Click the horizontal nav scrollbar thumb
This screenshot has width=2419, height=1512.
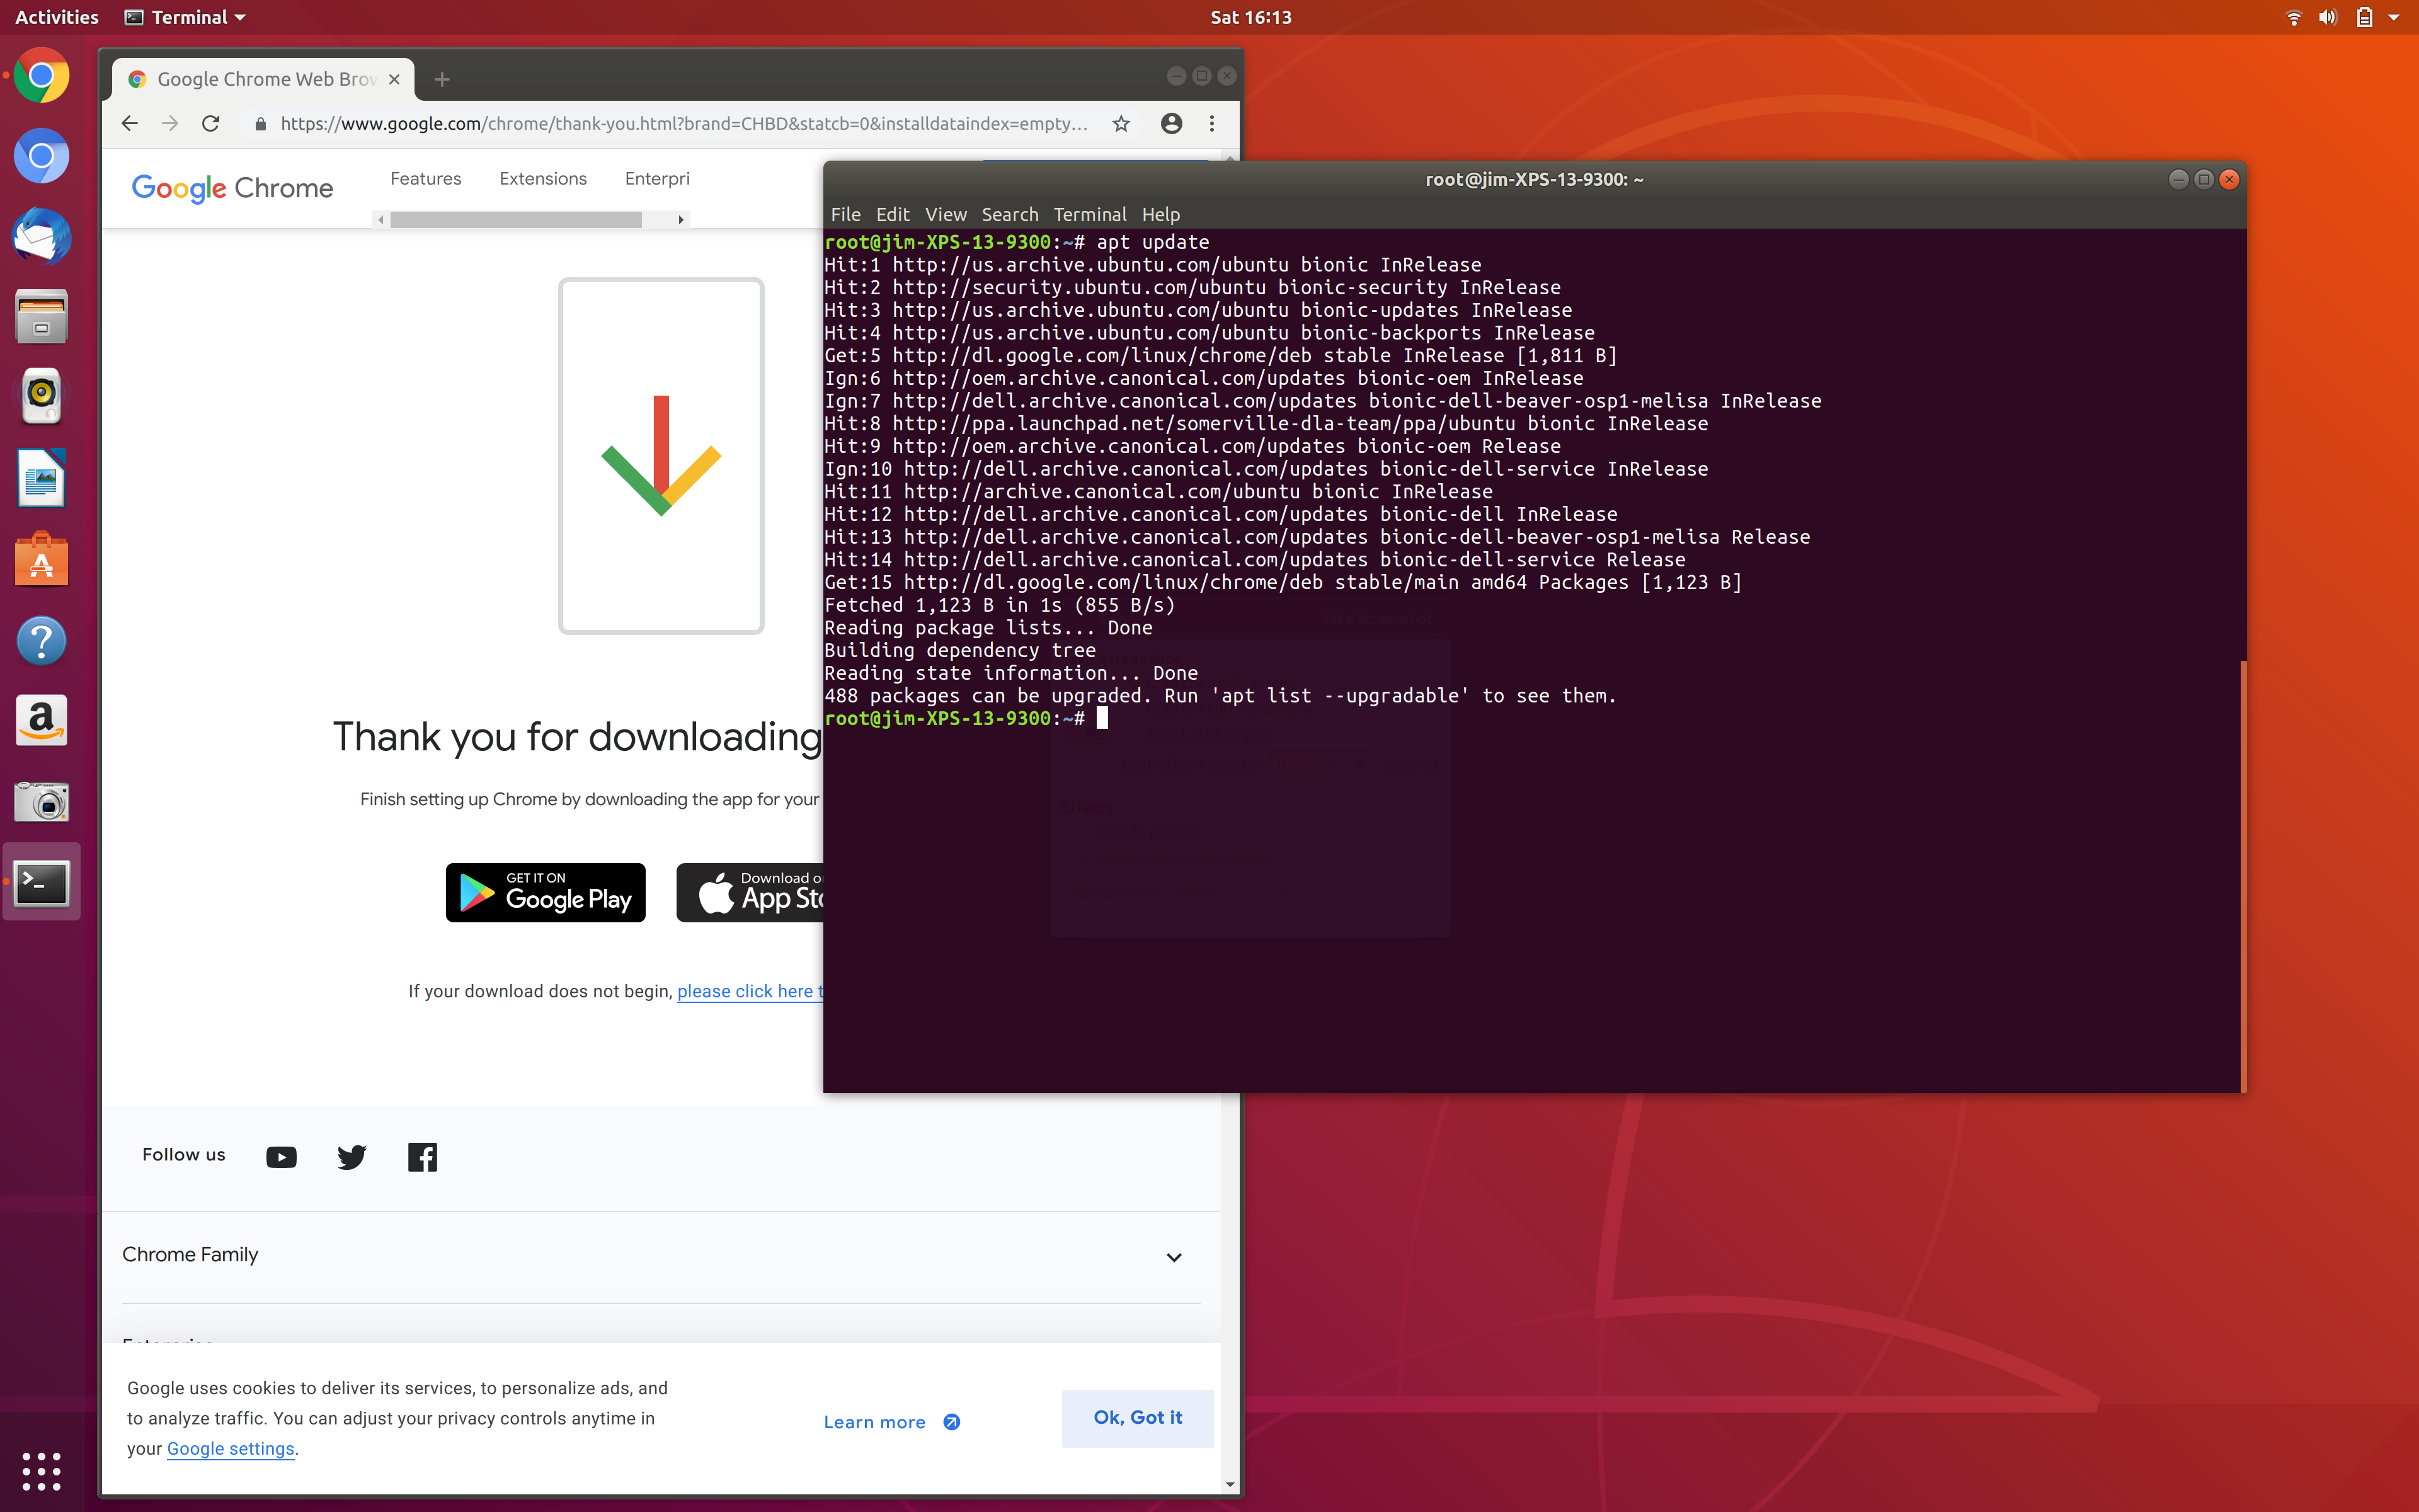coord(516,220)
